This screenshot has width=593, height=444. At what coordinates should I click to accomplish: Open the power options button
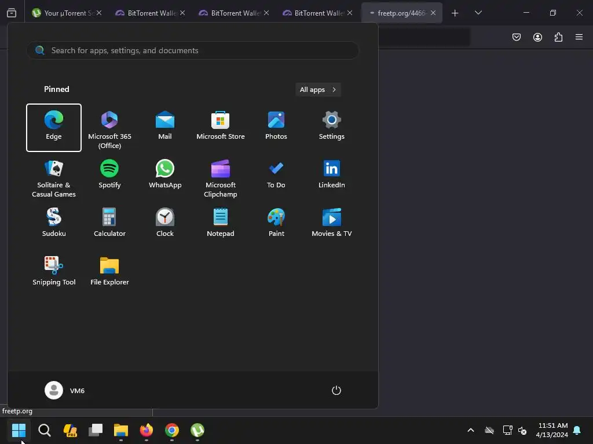[x=336, y=390]
